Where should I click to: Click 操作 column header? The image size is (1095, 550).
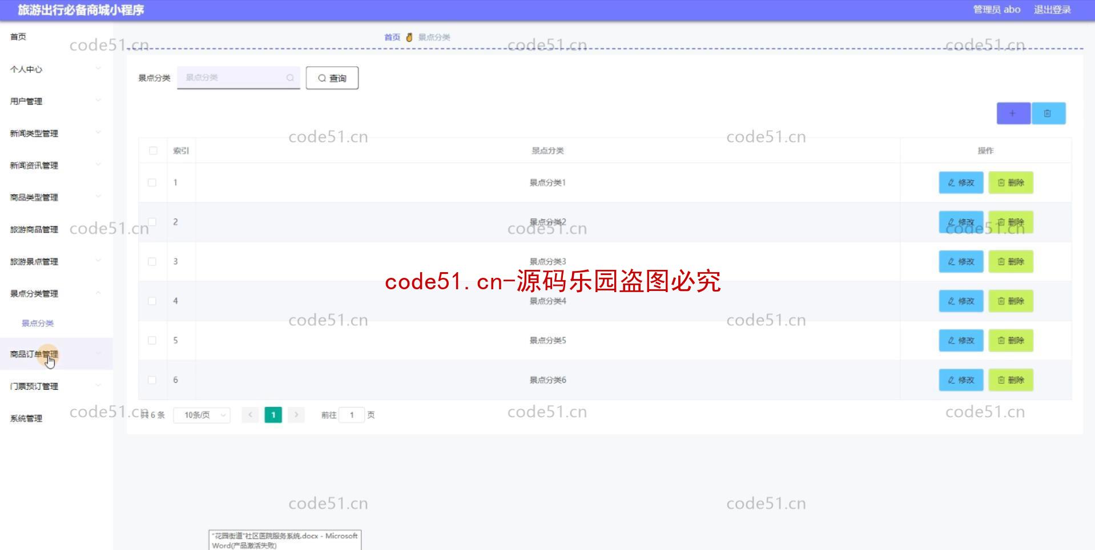point(985,151)
